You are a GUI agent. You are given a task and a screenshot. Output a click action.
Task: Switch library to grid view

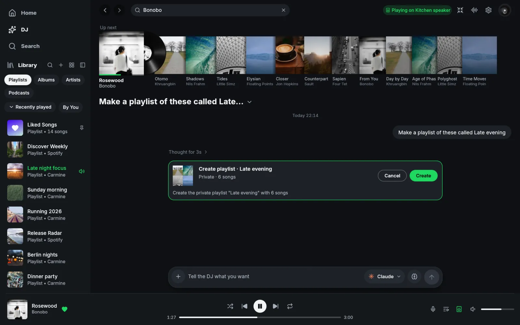(71, 65)
